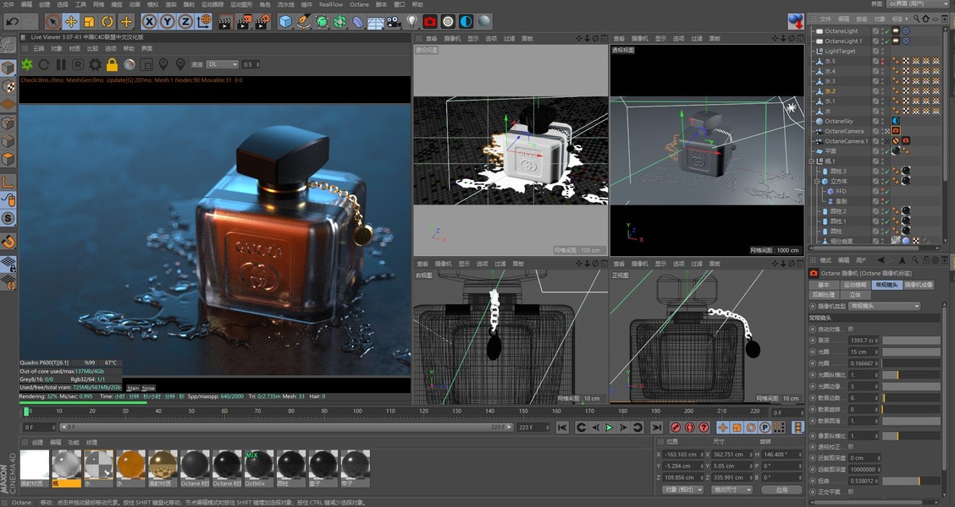
Task: Toggle the X axis lock icon
Action: 150,21
